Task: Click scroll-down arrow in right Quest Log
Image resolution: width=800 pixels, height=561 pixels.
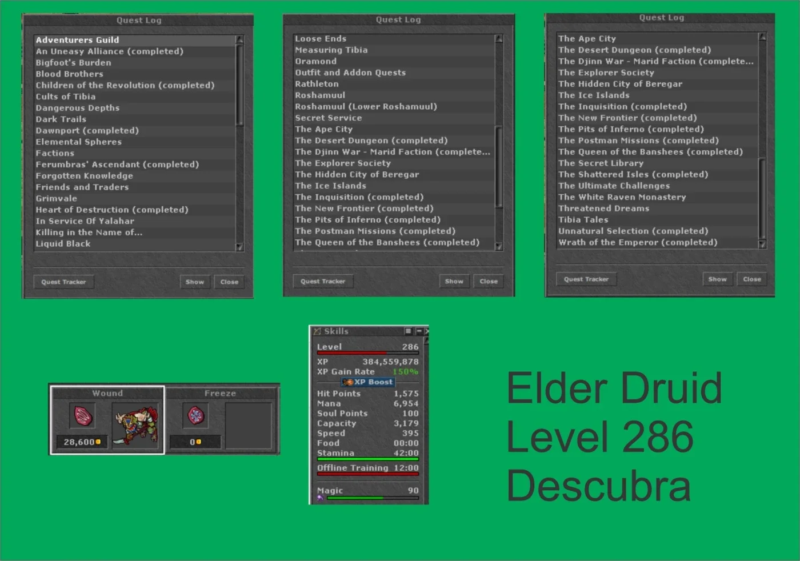Action: coord(762,244)
